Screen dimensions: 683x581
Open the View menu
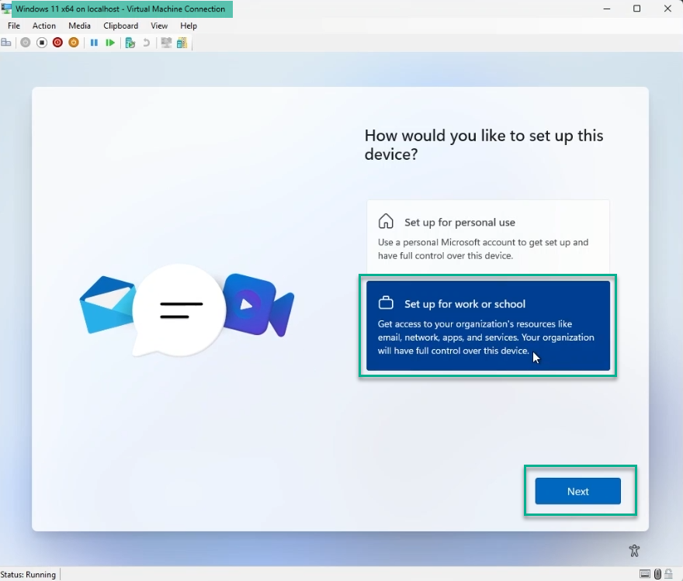[159, 26]
